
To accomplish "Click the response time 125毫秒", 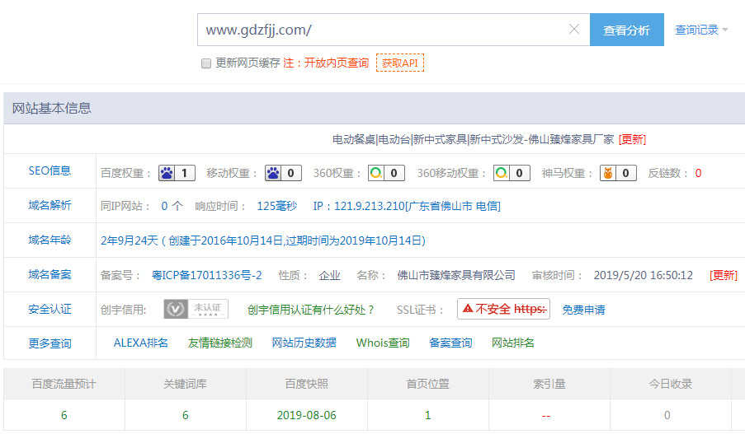I will [277, 206].
